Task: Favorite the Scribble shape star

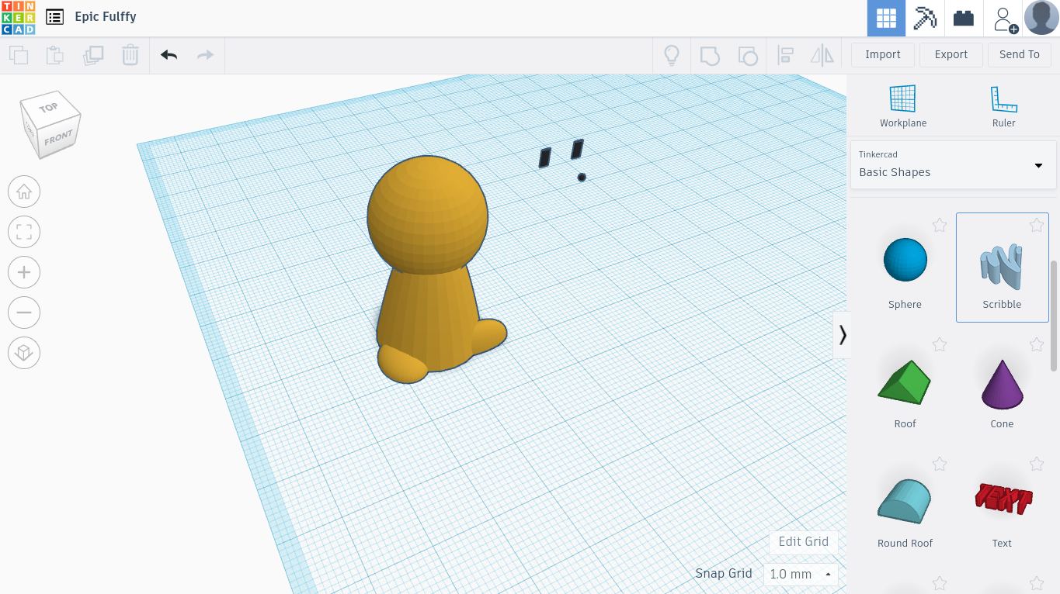Action: 1037,225
